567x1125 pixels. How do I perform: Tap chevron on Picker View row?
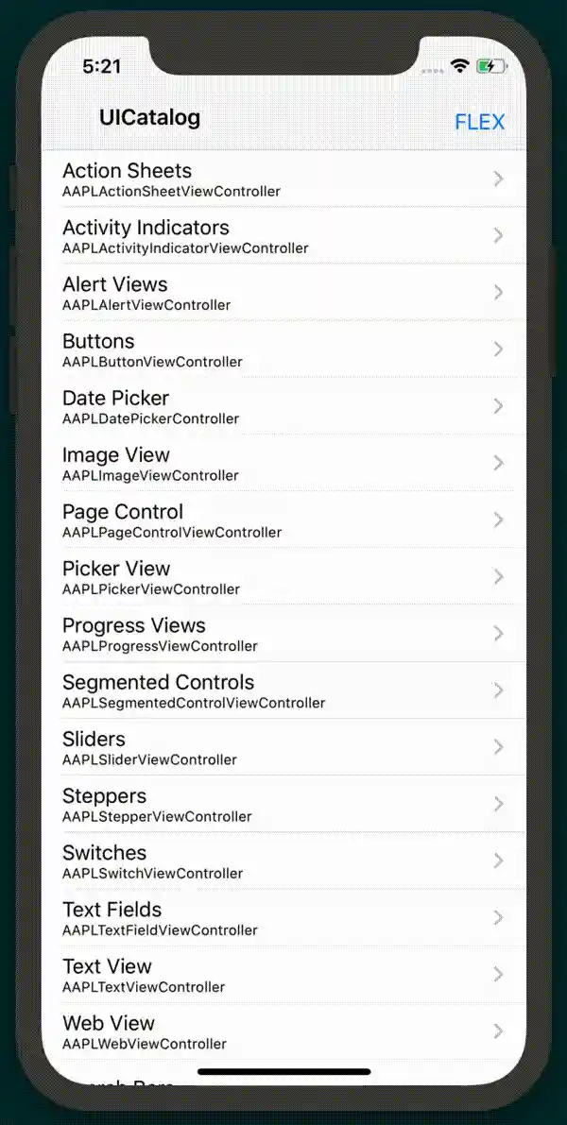[x=498, y=576]
